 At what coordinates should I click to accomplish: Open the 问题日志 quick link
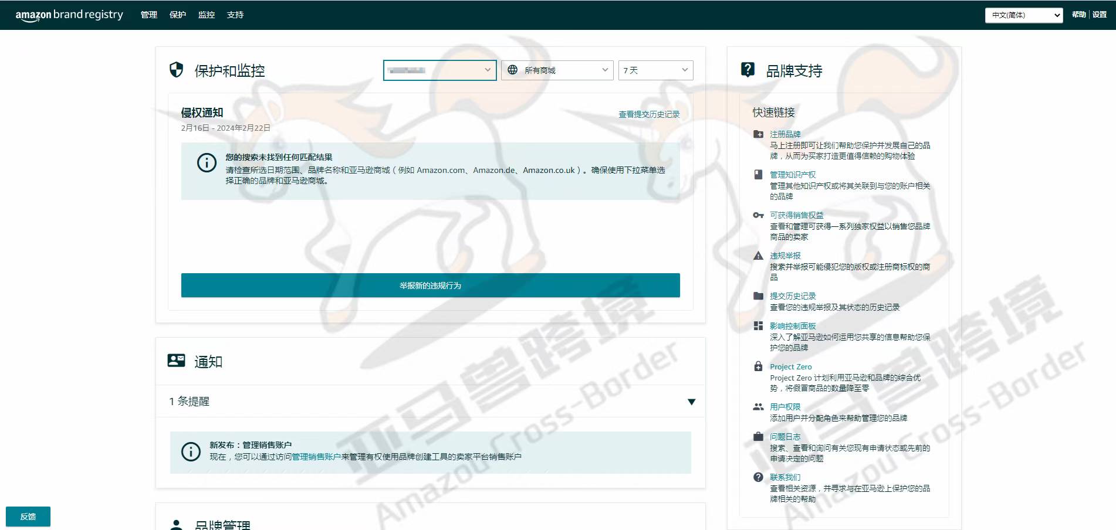coord(785,437)
